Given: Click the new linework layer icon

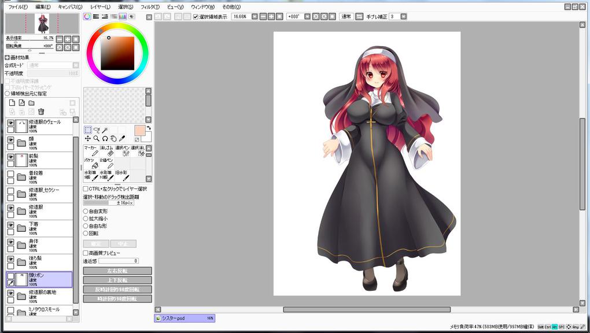Looking at the screenshot, I should click(x=22, y=103).
